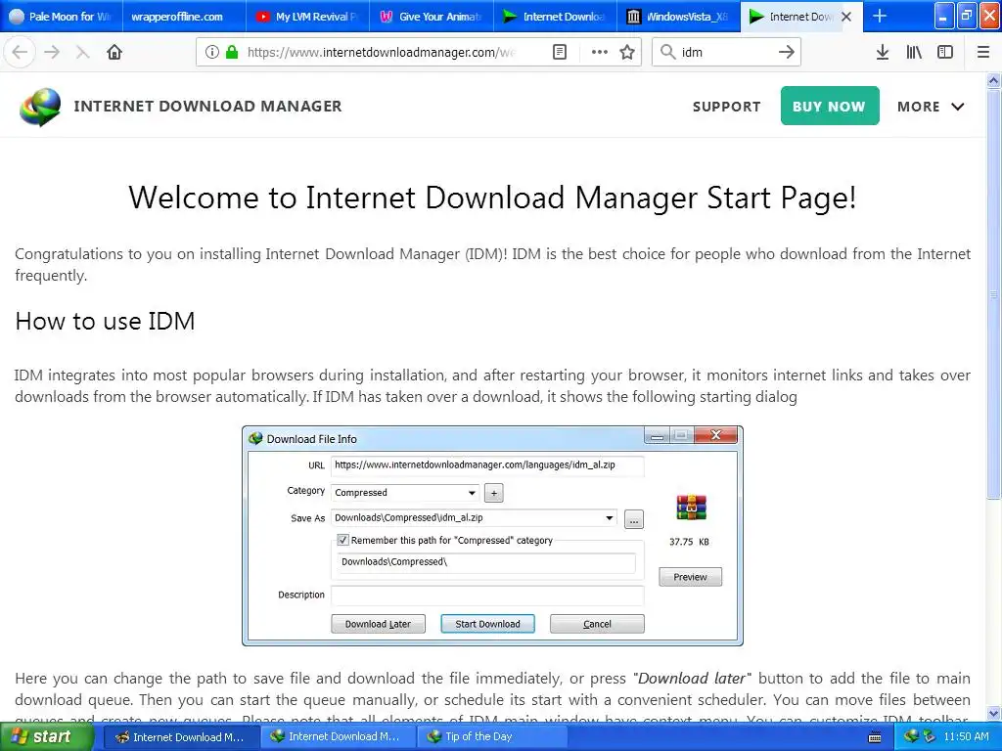Click the 11:50 AM taskbar clock
The image size is (1002, 751).
pyautogui.click(x=966, y=737)
